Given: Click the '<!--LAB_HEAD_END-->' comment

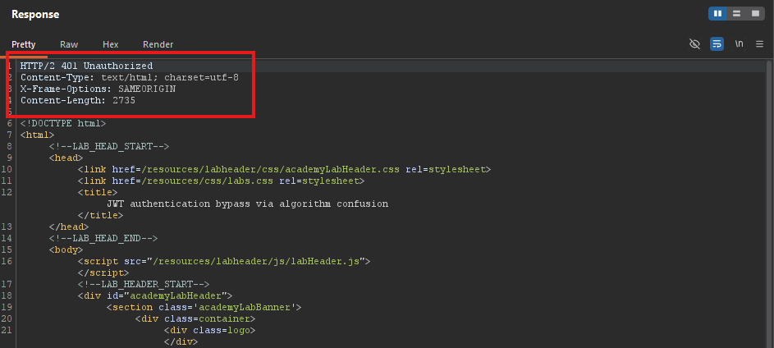Looking at the screenshot, I should (103, 238).
